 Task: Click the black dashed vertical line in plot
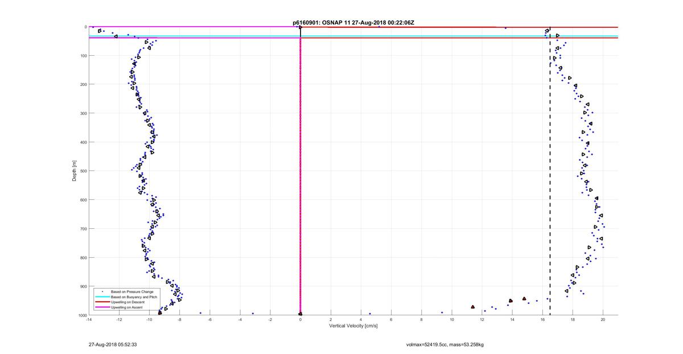click(x=550, y=171)
